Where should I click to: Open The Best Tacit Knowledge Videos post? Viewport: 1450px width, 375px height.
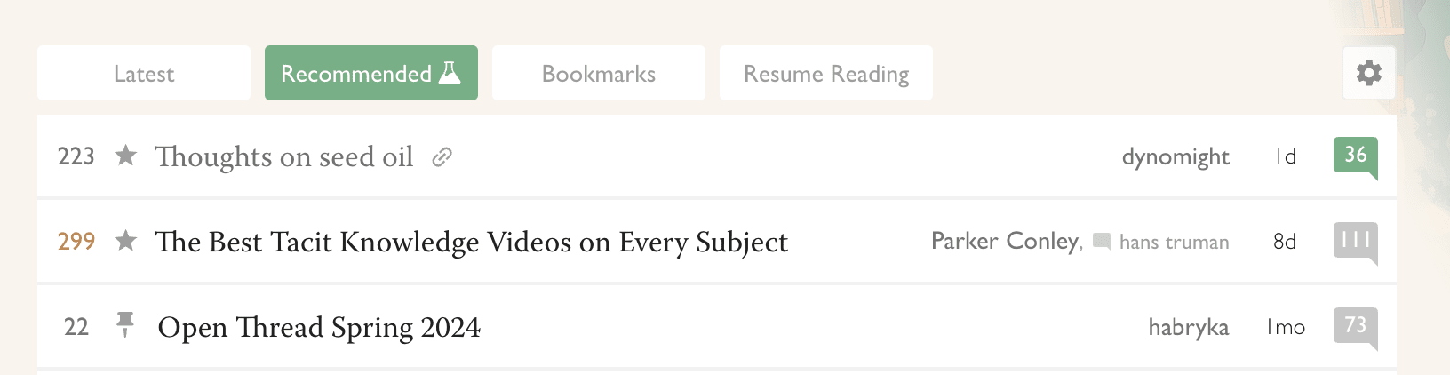[x=471, y=242]
